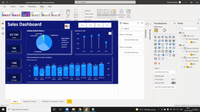Select the matrix visual
Screen dimensions: 200x112
pos(170,51)
